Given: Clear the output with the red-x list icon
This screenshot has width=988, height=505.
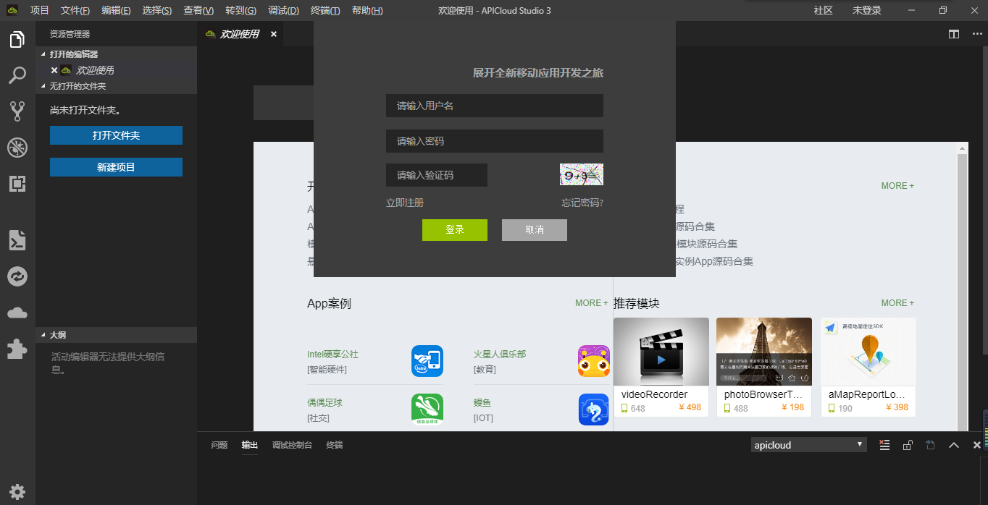Looking at the screenshot, I should click(x=884, y=445).
